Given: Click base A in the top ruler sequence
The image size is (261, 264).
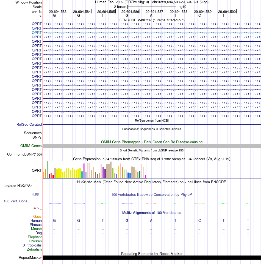Looking at the screenshot, I should [151, 16].
